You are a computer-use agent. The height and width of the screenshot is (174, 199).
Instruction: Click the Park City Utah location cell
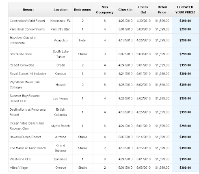(61, 29)
